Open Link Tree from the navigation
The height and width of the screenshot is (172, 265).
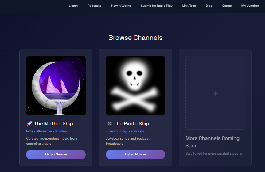[189, 6]
